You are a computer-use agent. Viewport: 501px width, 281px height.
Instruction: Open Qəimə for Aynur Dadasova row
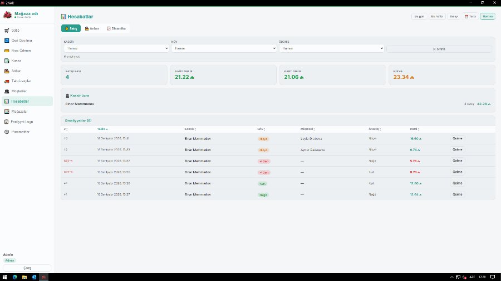click(457, 150)
